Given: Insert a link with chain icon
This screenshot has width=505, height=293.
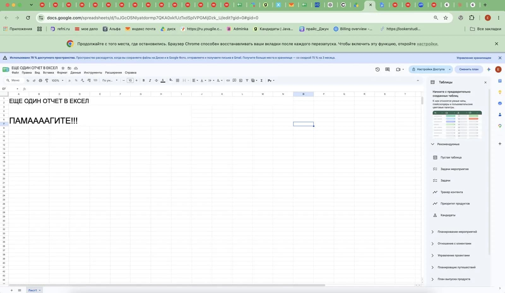Looking at the screenshot, I should [228, 81].
